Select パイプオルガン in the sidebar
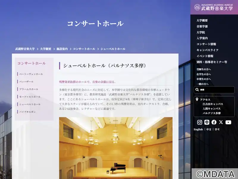The height and width of the screenshot is (179, 238). pyautogui.click(x=27, y=112)
